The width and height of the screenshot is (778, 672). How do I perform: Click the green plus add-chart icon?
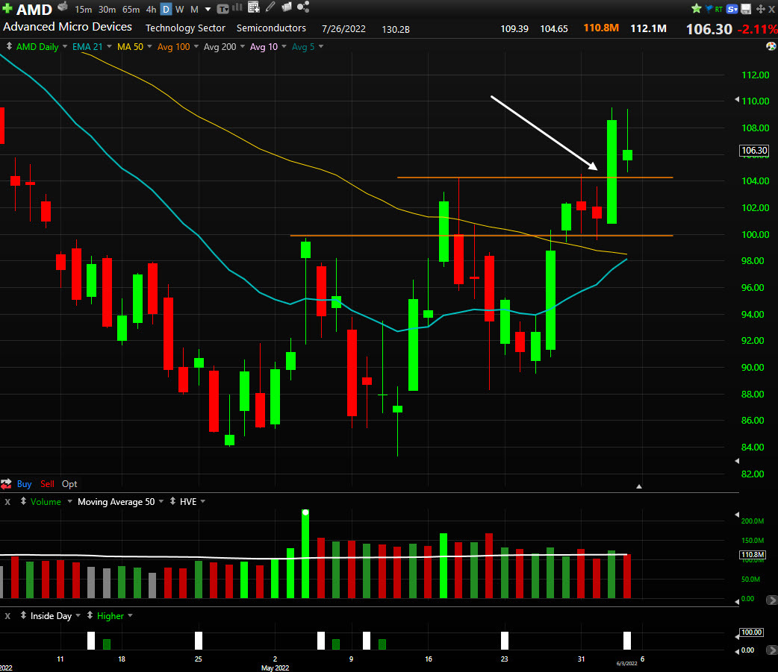7,8
